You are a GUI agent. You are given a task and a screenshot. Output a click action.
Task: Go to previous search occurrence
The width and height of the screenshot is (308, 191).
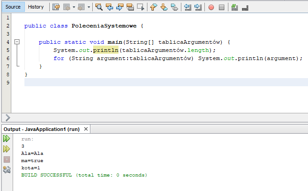pyautogui.click(x=109, y=7)
